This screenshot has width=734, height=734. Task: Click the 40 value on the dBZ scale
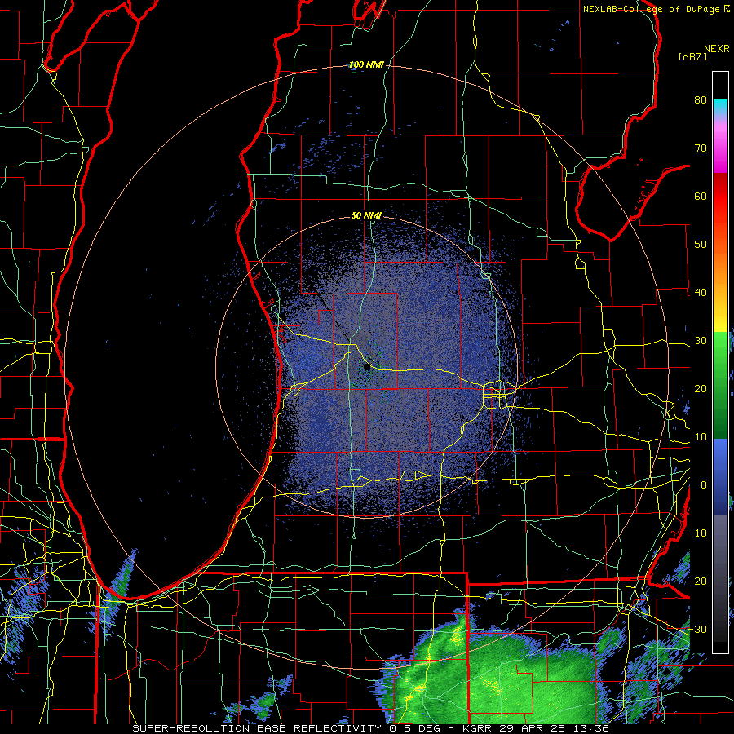701,293
